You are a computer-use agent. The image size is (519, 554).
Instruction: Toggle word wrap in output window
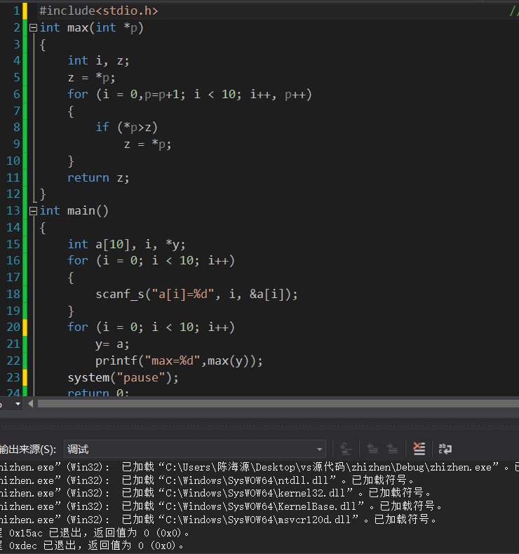[445, 449]
